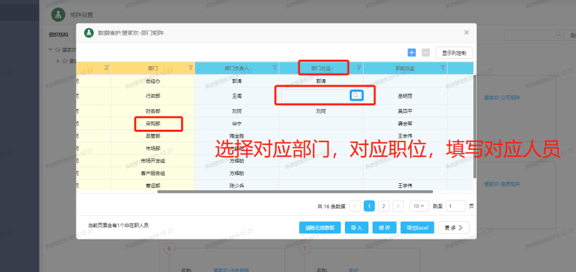Click the 部门总监 column header
Image resolution: width=576 pixels, height=272 pixels.
tap(321, 68)
